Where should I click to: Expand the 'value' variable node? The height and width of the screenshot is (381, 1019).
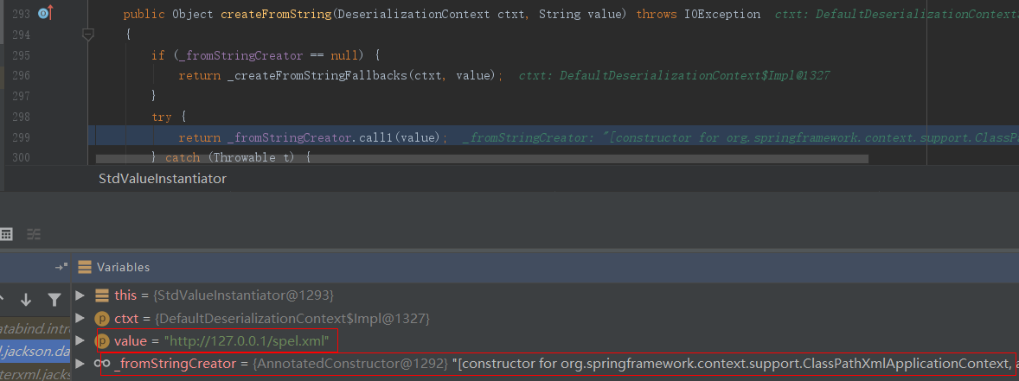(80, 340)
